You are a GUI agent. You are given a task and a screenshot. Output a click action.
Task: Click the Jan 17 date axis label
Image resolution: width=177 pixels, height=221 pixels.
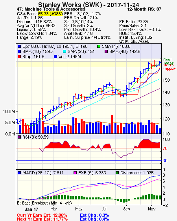click(31, 209)
